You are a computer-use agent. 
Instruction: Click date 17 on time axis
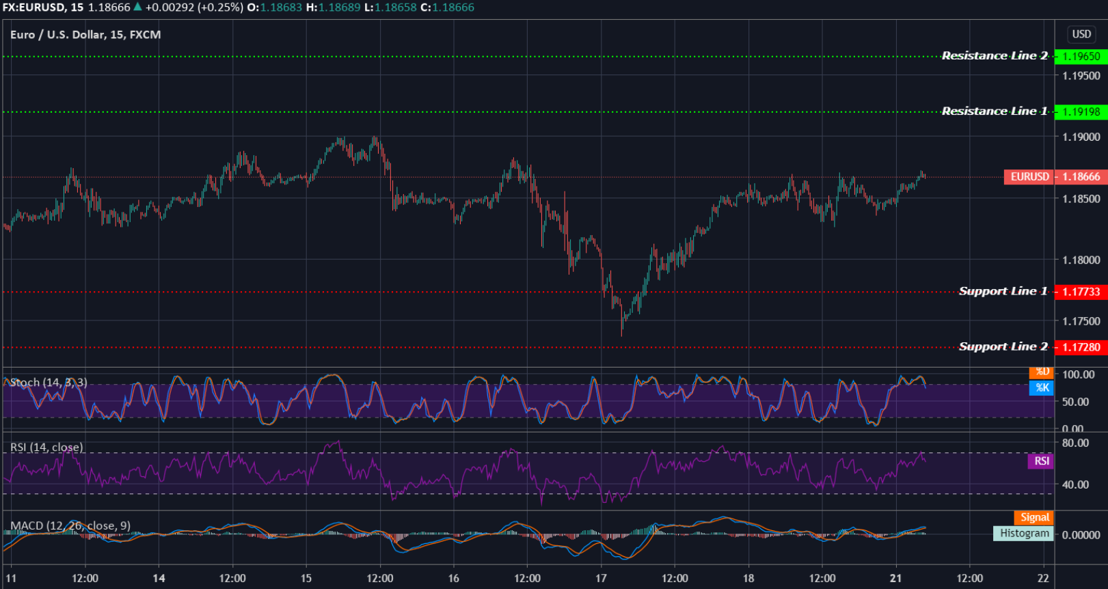click(601, 579)
